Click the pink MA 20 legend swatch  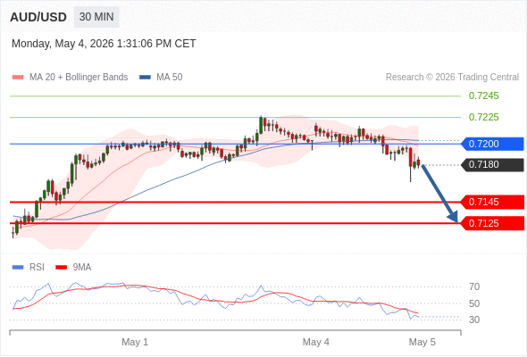[18, 78]
